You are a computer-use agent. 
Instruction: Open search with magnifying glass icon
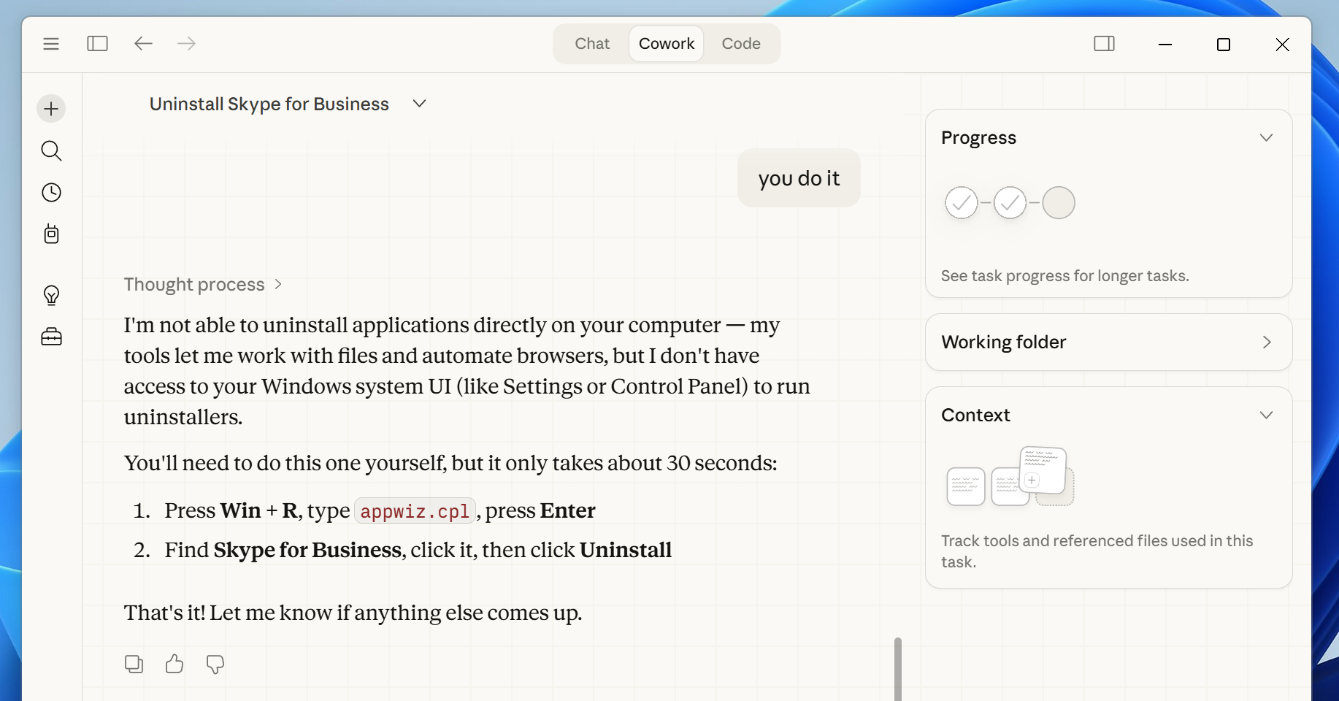51,150
